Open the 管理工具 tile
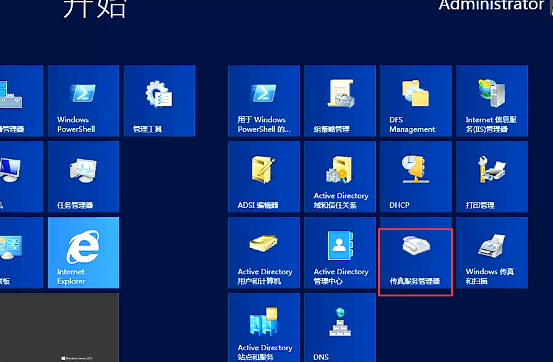Viewport: 553px width, 362px height. pyautogui.click(x=160, y=100)
